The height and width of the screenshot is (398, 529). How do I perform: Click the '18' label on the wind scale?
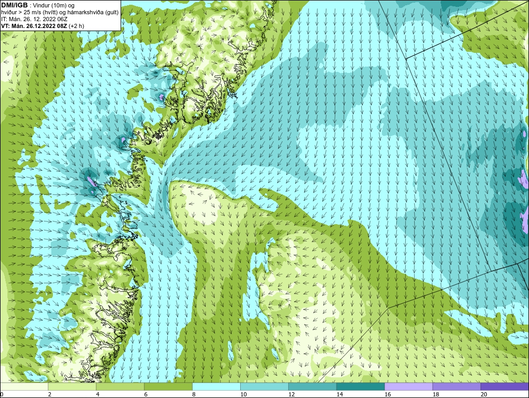click(435, 394)
